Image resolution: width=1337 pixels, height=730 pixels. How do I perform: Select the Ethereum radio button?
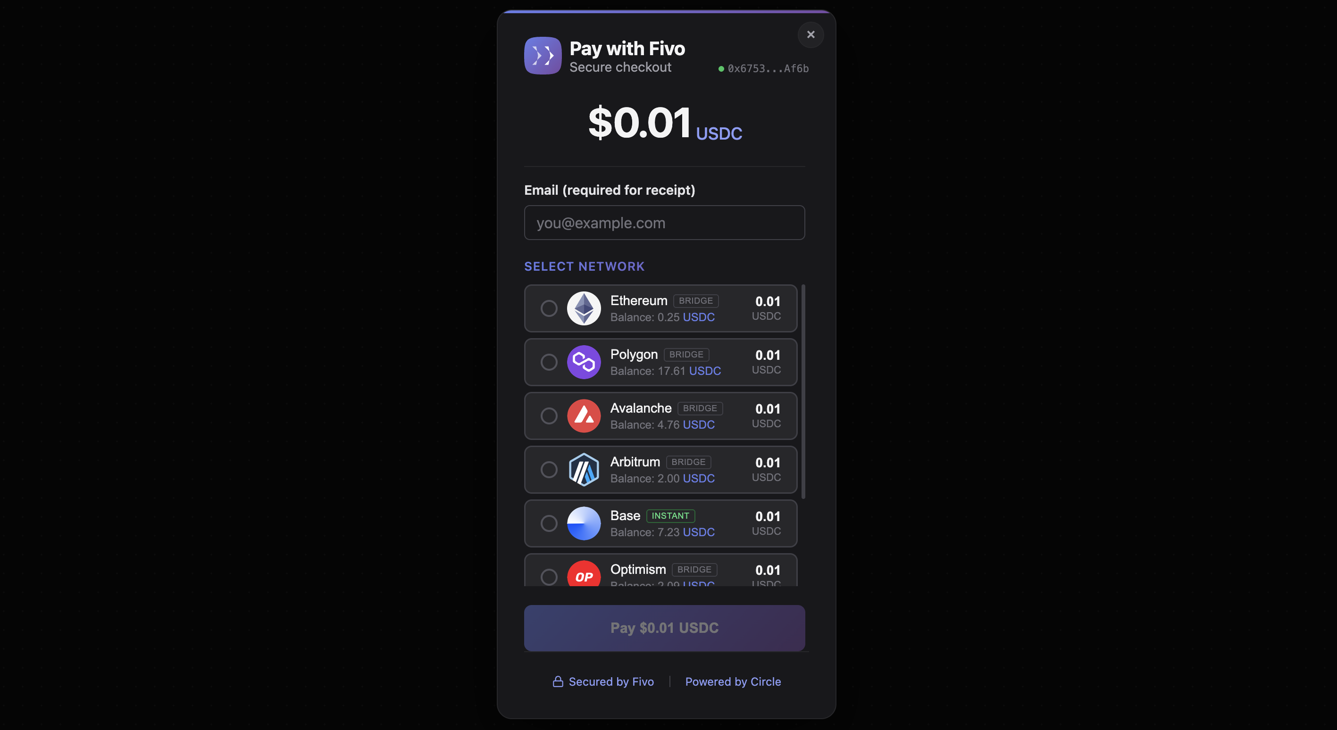[x=549, y=308]
